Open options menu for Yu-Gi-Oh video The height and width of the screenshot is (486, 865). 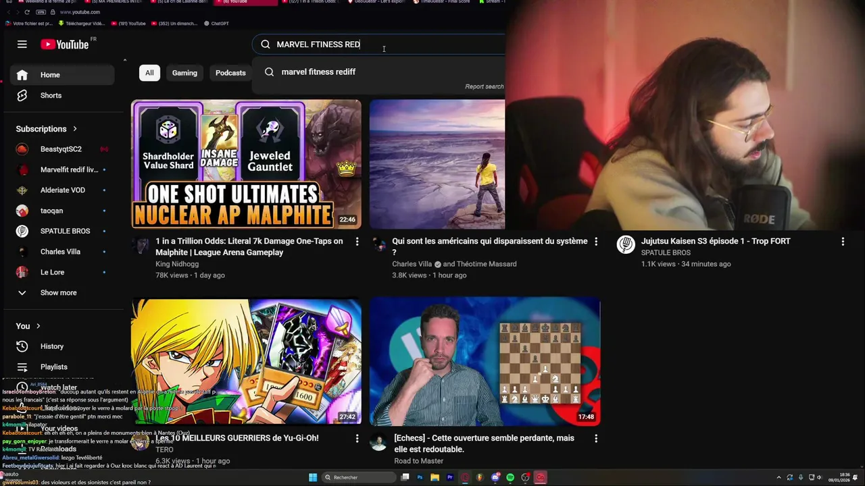pos(357,439)
